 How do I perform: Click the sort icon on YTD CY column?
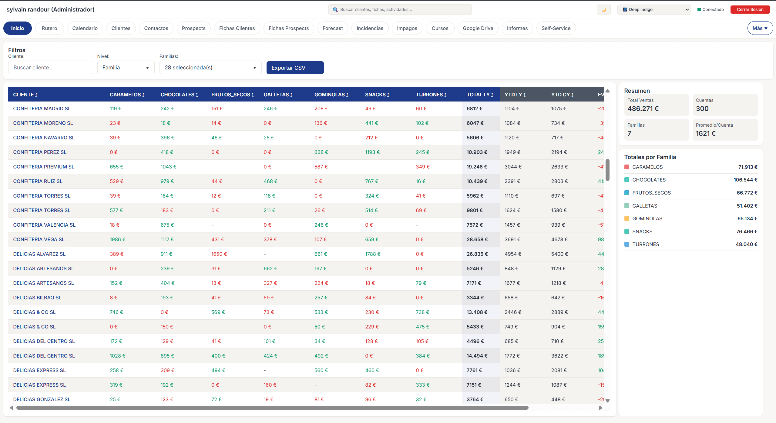572,95
